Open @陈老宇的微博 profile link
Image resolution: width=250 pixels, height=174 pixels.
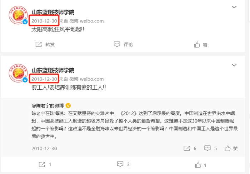[x=47, y=106]
